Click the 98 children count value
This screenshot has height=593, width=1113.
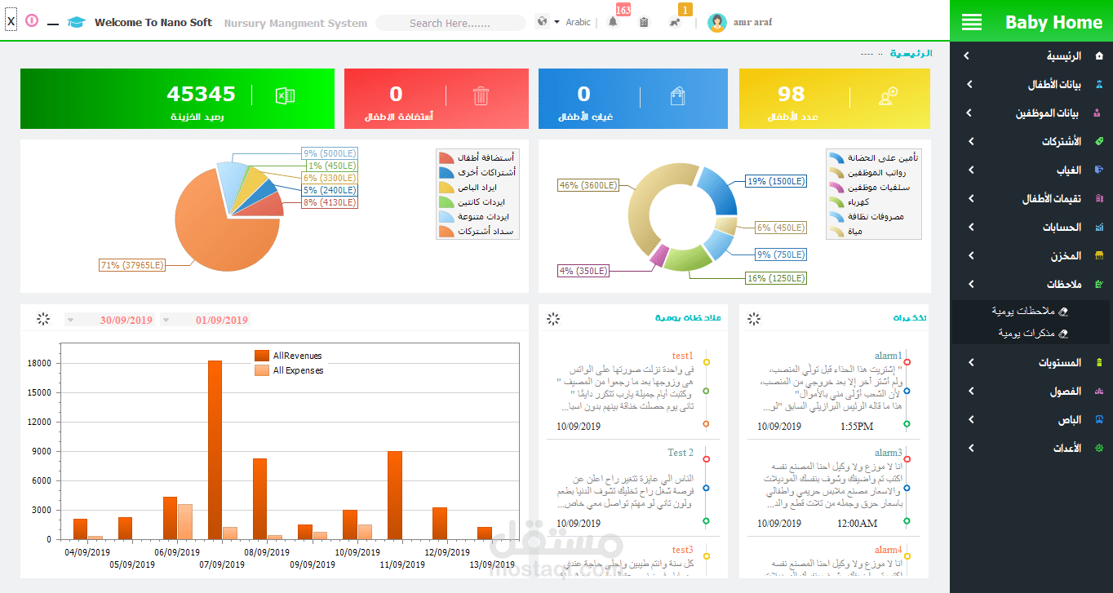pos(791,94)
